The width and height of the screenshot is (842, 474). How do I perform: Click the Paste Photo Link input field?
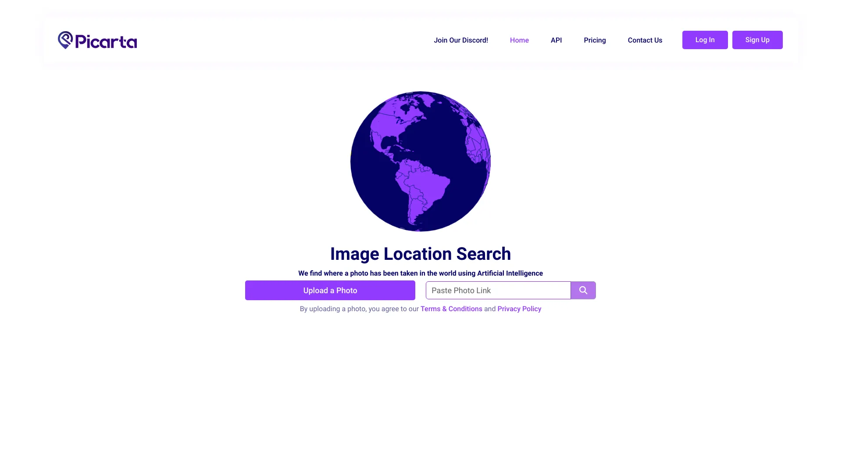498,290
